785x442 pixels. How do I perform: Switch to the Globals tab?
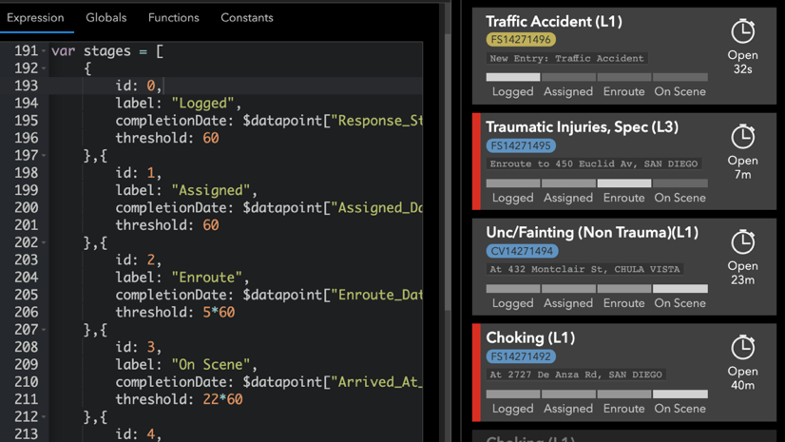click(x=105, y=17)
